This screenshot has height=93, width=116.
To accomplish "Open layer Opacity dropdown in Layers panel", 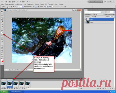I will click(114, 12).
